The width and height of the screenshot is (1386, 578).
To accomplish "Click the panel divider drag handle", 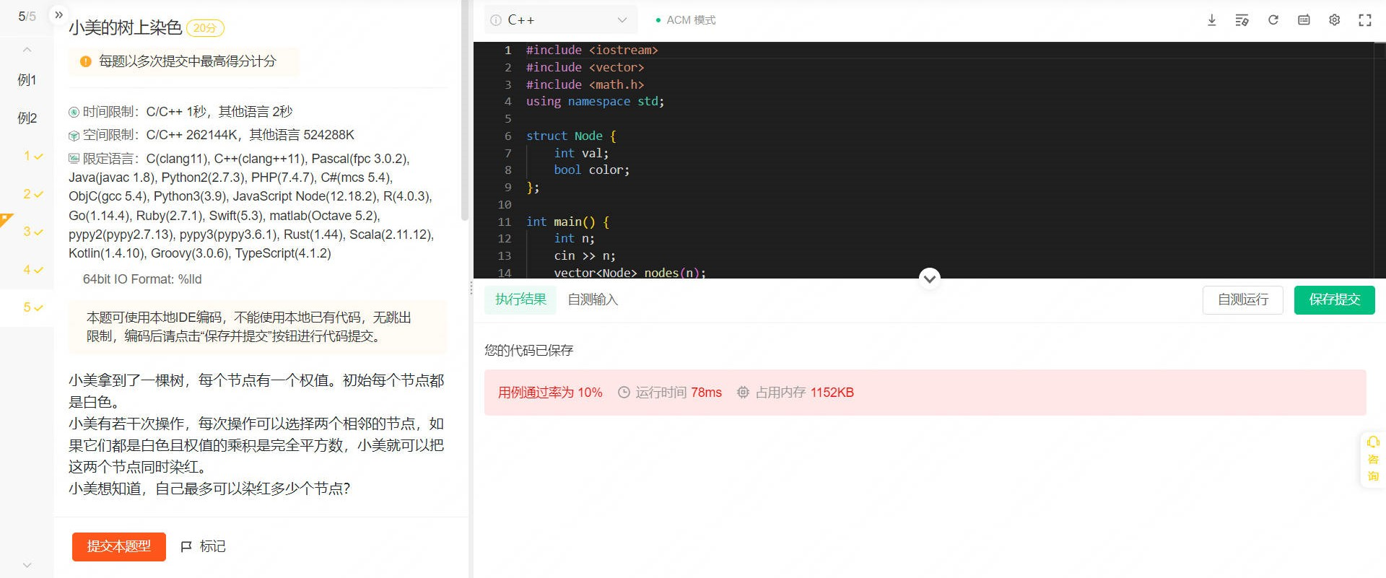I will [471, 289].
